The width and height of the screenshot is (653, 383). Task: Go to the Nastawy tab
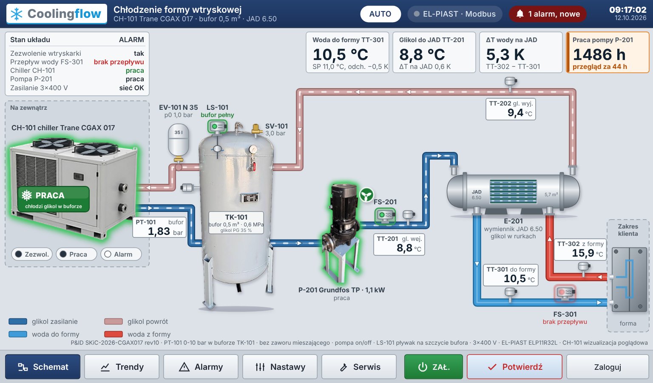coord(280,367)
